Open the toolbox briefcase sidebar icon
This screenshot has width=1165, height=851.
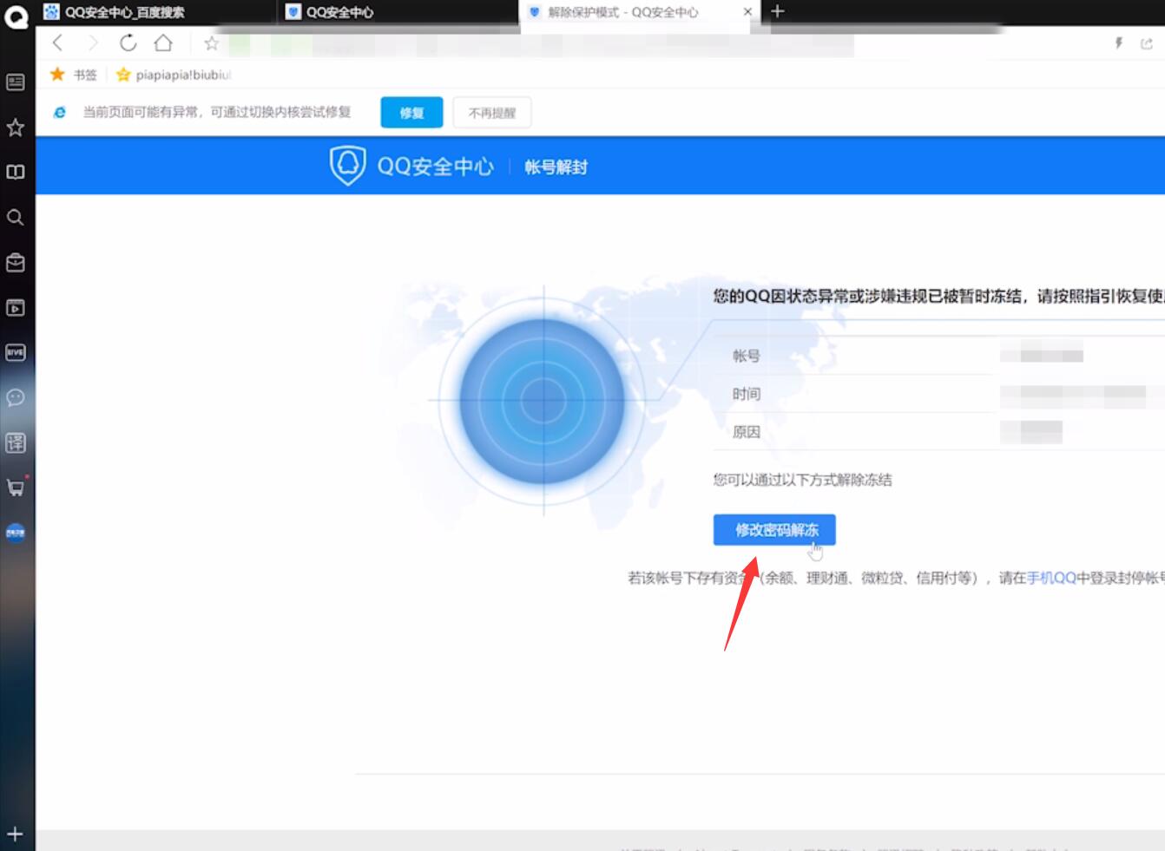pyautogui.click(x=16, y=262)
